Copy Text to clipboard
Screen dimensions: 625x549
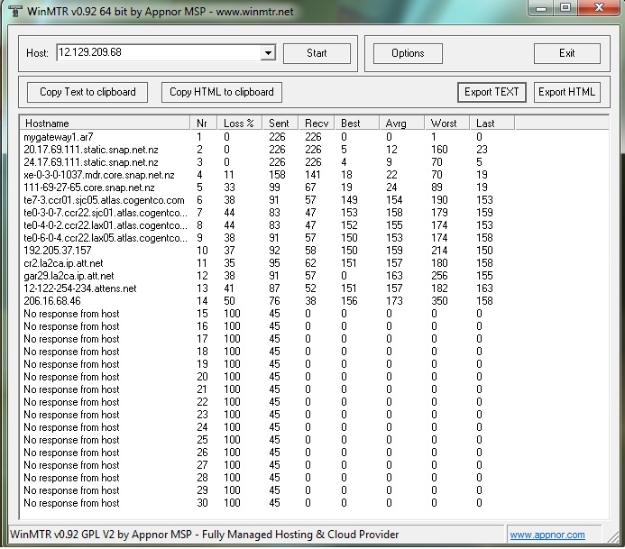(87, 92)
